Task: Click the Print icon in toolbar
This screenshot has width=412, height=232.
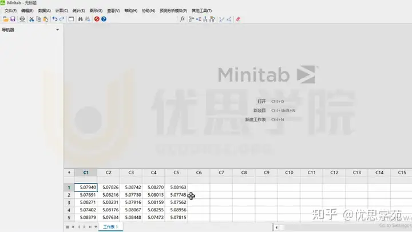Action: (22, 19)
